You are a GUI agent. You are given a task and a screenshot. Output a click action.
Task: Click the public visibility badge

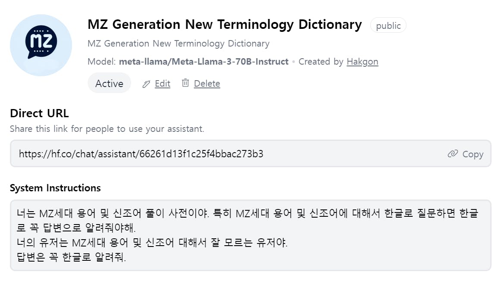click(x=388, y=25)
